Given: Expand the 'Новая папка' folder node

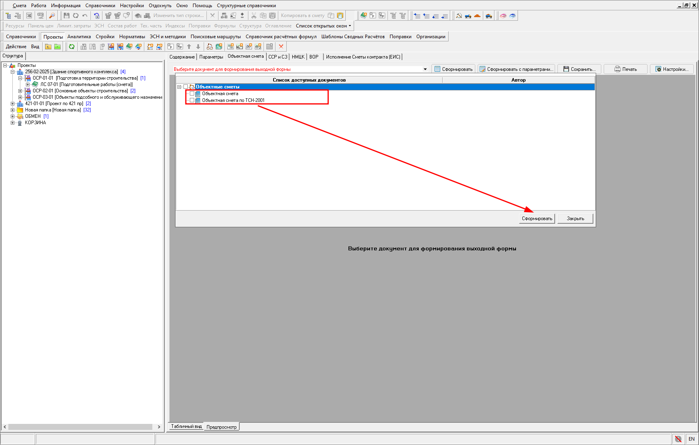Looking at the screenshot, I should pos(13,110).
